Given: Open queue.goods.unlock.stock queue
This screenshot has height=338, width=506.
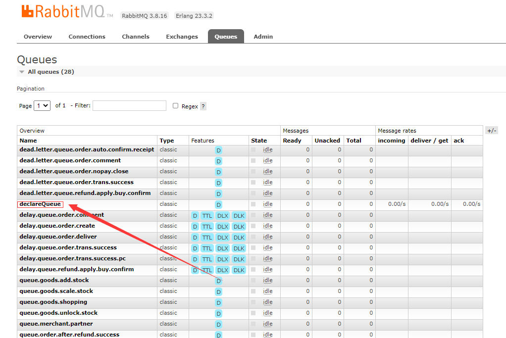Looking at the screenshot, I should (x=58, y=313).
